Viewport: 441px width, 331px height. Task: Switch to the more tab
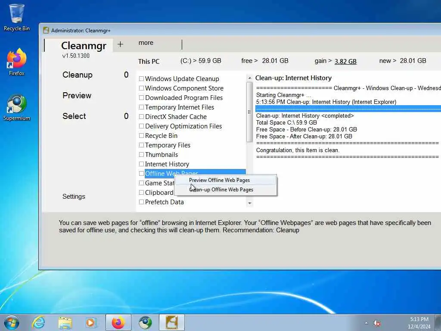point(146,43)
